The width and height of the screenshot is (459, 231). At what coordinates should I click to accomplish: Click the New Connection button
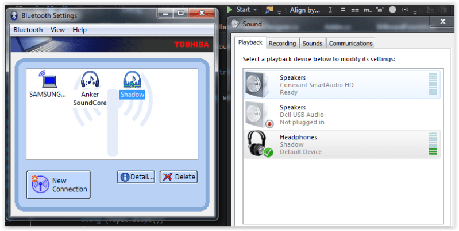coord(59,185)
